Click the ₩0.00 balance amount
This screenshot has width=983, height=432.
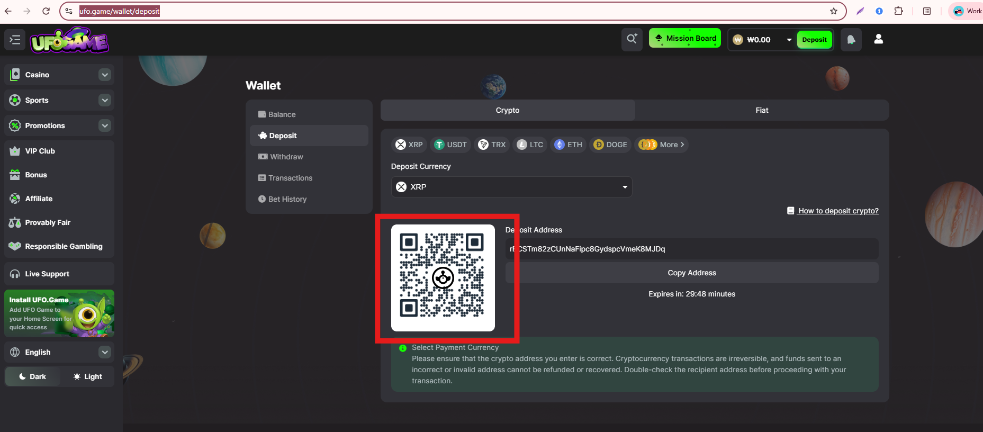pos(759,40)
